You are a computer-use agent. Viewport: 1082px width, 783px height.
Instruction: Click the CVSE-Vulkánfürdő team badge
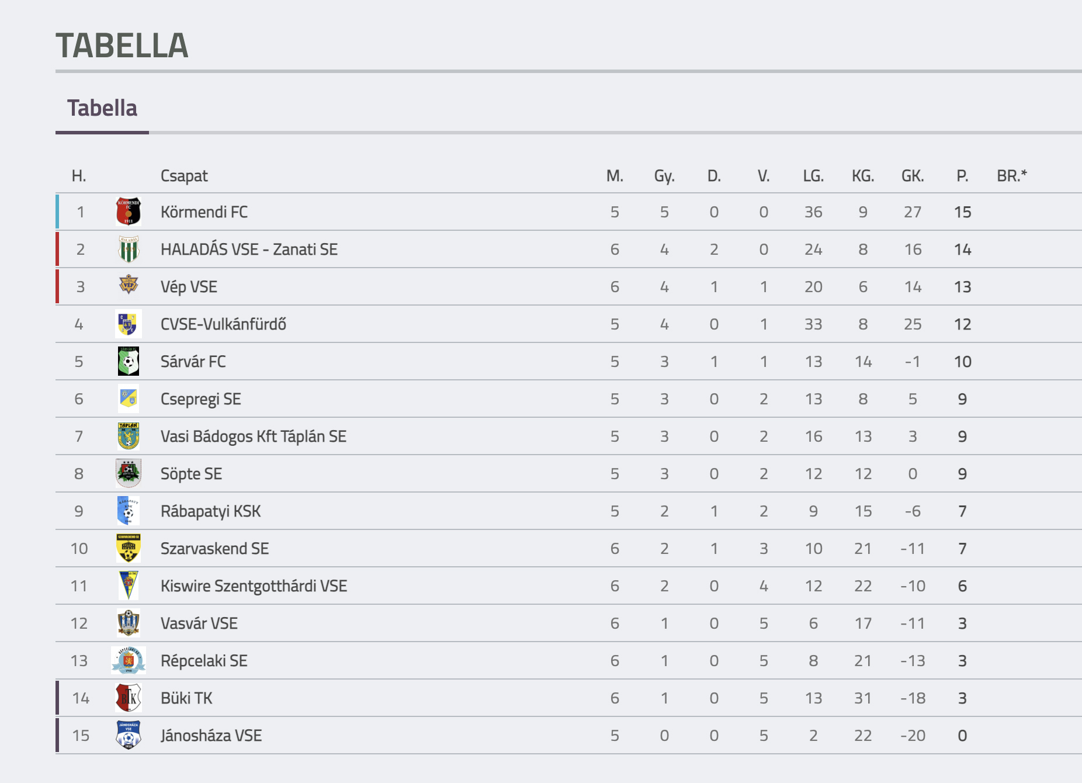[x=129, y=324]
